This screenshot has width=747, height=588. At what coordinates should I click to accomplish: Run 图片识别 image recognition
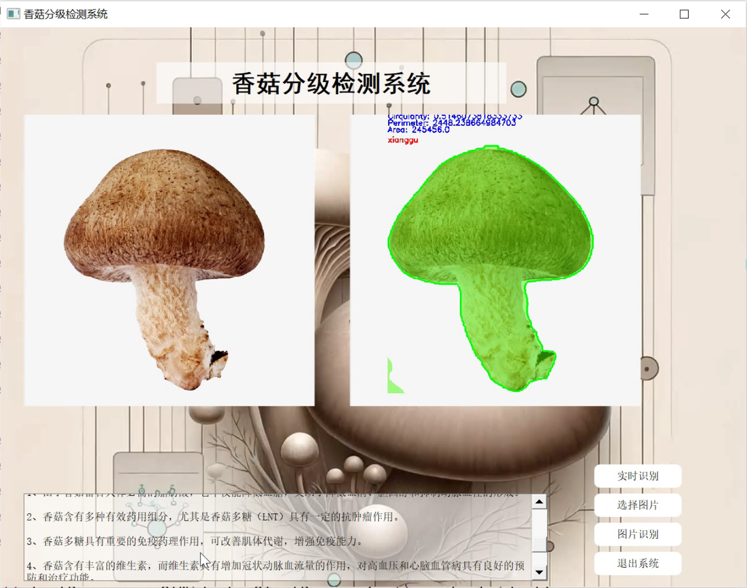[x=638, y=534]
